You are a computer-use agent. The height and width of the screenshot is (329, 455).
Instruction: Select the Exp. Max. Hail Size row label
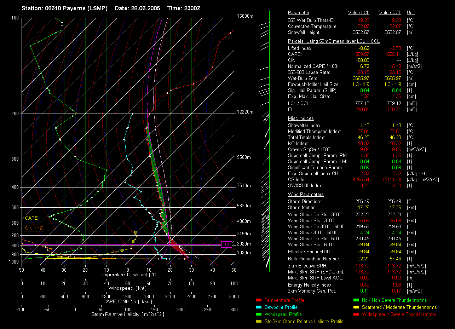pyautogui.click(x=308, y=97)
